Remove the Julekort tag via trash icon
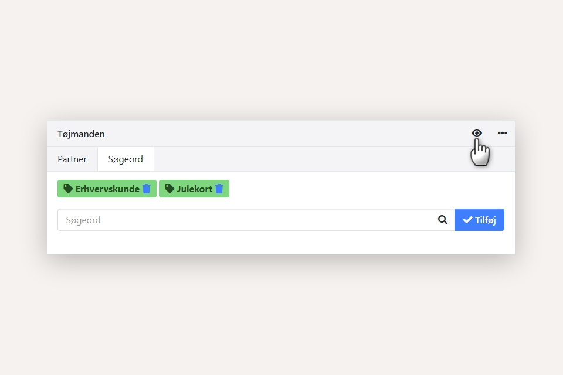The height and width of the screenshot is (375, 563). pyautogui.click(x=219, y=189)
